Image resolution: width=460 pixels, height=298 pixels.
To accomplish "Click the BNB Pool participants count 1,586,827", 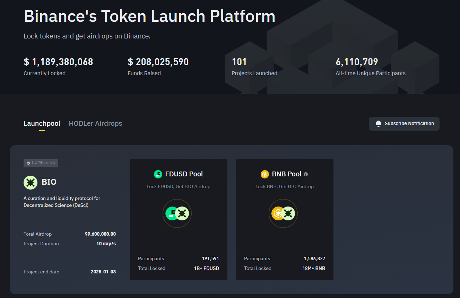I will (314, 258).
